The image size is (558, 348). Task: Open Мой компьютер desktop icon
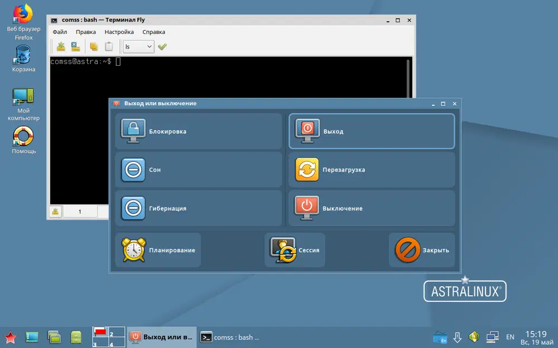pyautogui.click(x=23, y=105)
